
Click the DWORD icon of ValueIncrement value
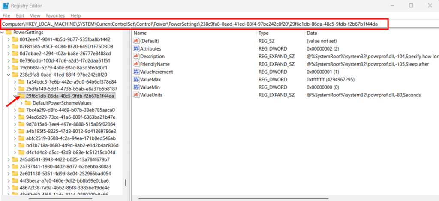coord(136,72)
